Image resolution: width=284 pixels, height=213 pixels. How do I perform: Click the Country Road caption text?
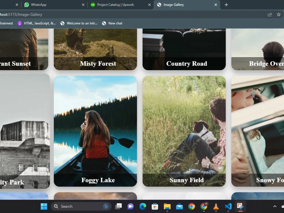click(x=187, y=64)
